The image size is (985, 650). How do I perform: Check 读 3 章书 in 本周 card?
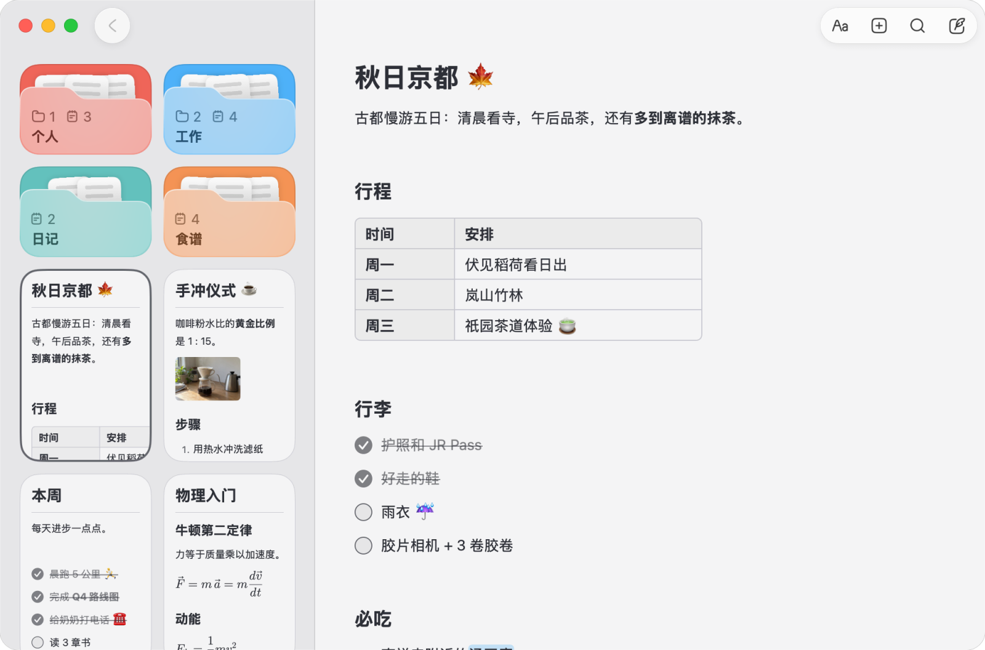(x=38, y=643)
